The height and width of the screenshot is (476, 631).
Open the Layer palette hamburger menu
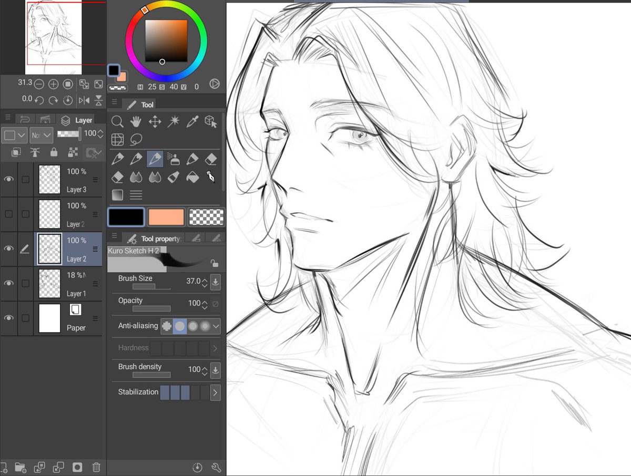tap(8, 118)
